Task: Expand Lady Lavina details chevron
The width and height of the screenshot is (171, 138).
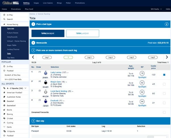Action: click(x=68, y=73)
